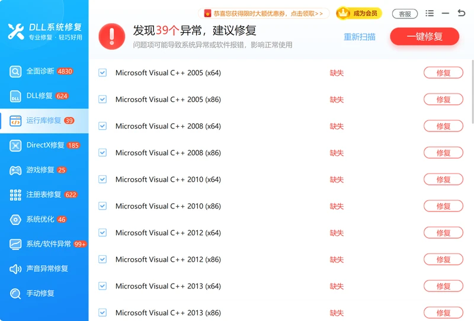Click the text Microsoft Visual C++ 2012 (x86)

coord(168,259)
